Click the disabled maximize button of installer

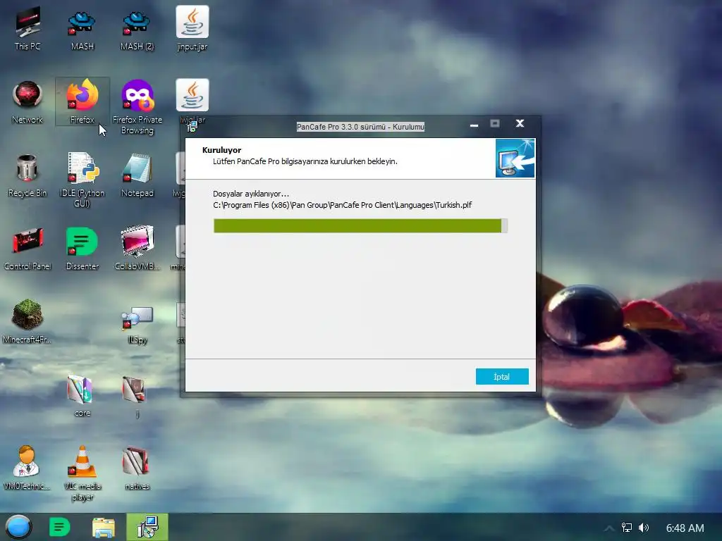click(494, 123)
